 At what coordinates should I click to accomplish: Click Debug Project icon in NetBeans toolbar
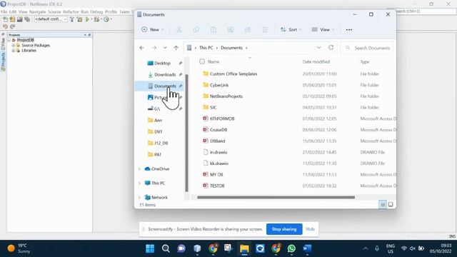96,19
